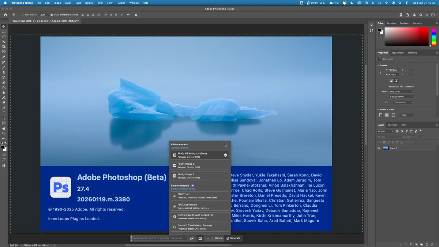This screenshot has width=439, height=247.
Task: Set canvas to landscape orientation
Action: pos(396,81)
